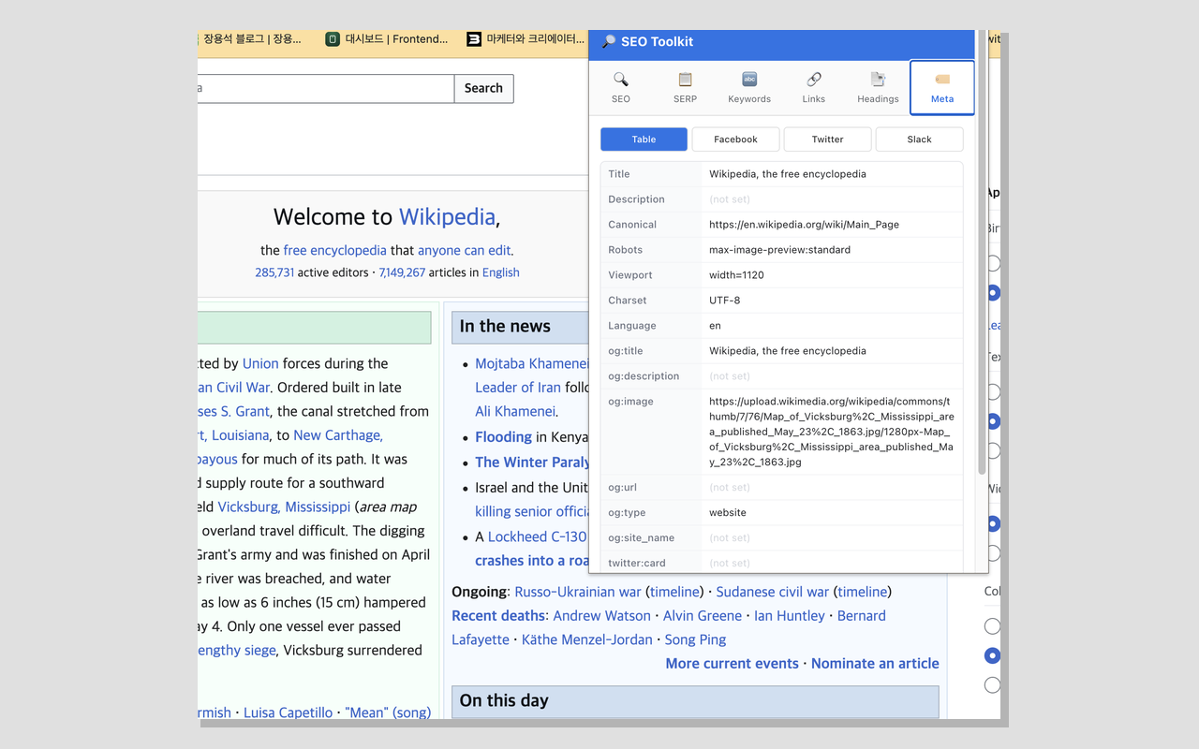Screen dimensions: 1199x749
Task: Click the Viewport value width=1120
Action: point(736,275)
